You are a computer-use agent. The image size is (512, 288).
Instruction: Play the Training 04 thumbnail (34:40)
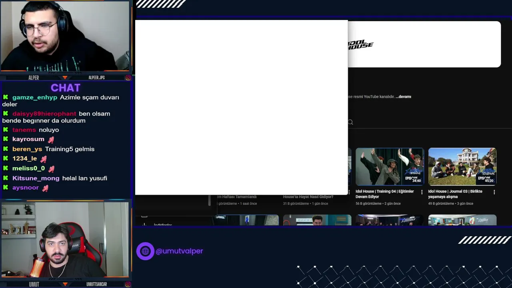point(390,166)
